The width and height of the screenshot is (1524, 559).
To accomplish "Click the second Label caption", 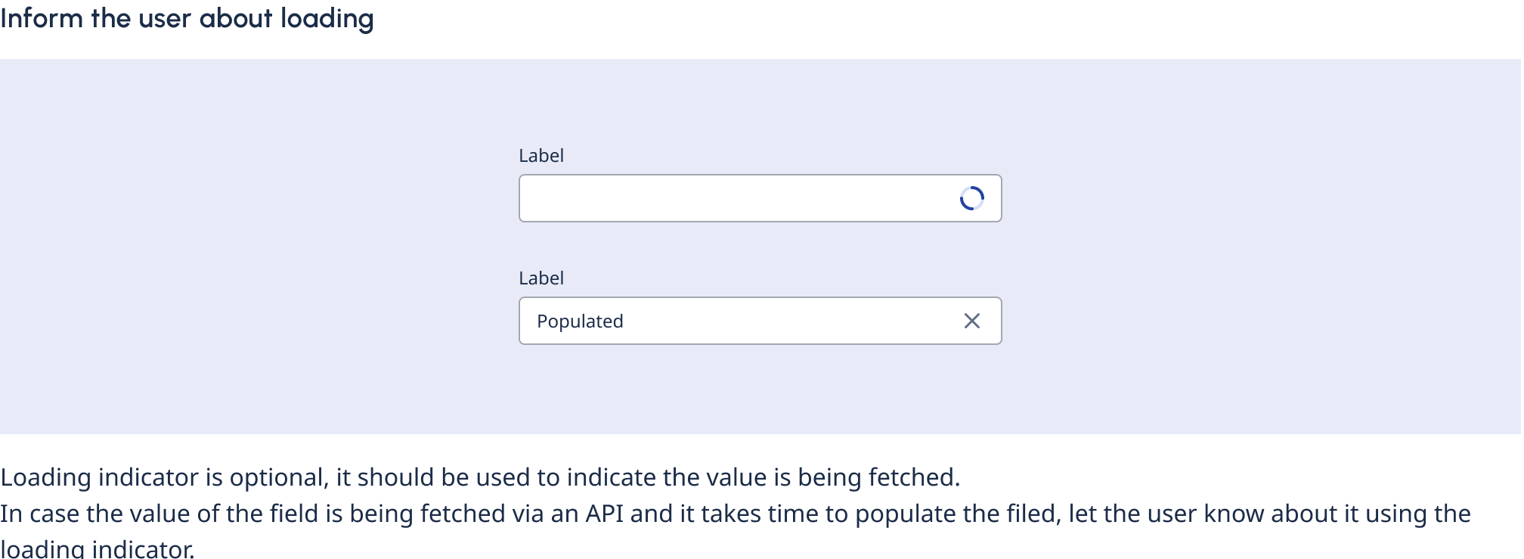I will pyautogui.click(x=541, y=278).
